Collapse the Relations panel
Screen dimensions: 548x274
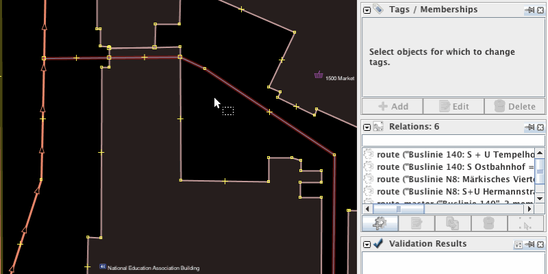coord(366,127)
